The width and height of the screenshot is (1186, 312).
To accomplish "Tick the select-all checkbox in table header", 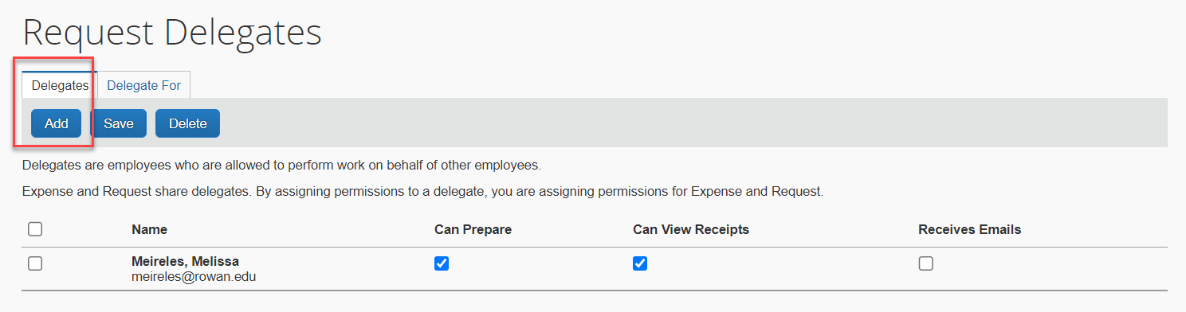I will point(35,229).
